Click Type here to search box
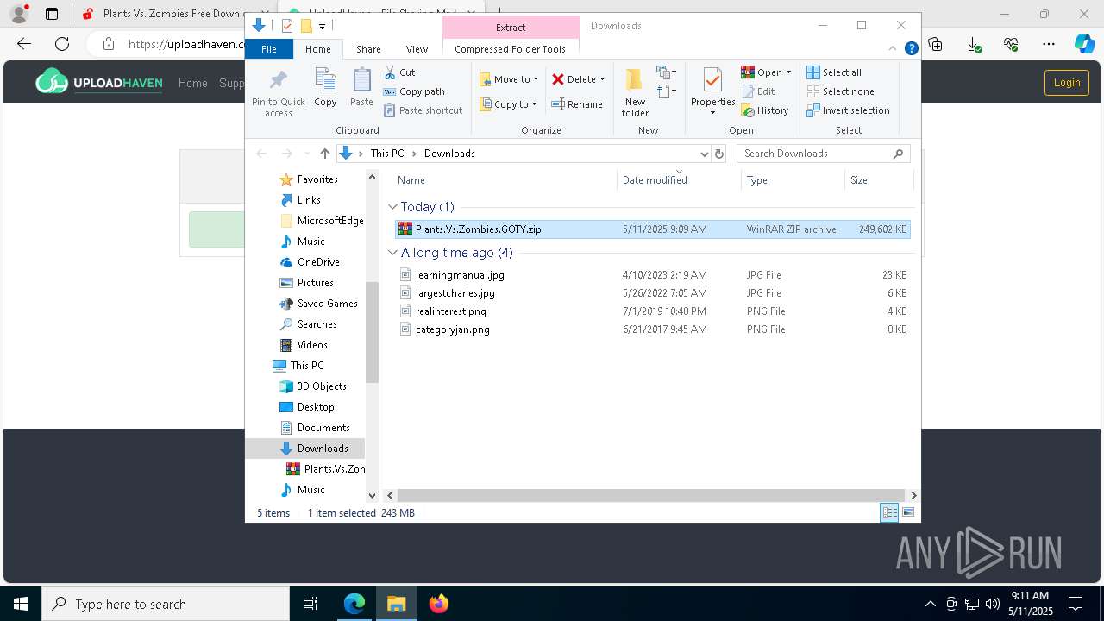Viewport: 1104px width, 621px height. click(x=166, y=604)
